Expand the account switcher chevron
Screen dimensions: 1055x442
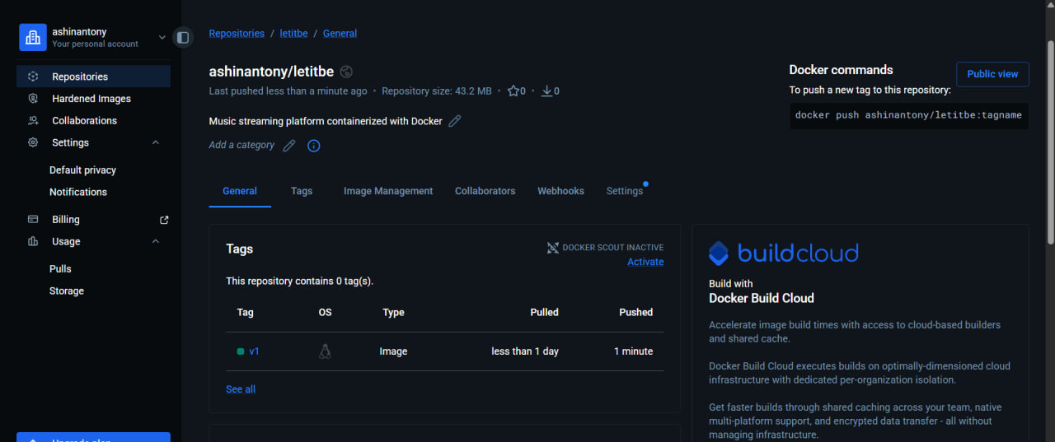(x=162, y=37)
